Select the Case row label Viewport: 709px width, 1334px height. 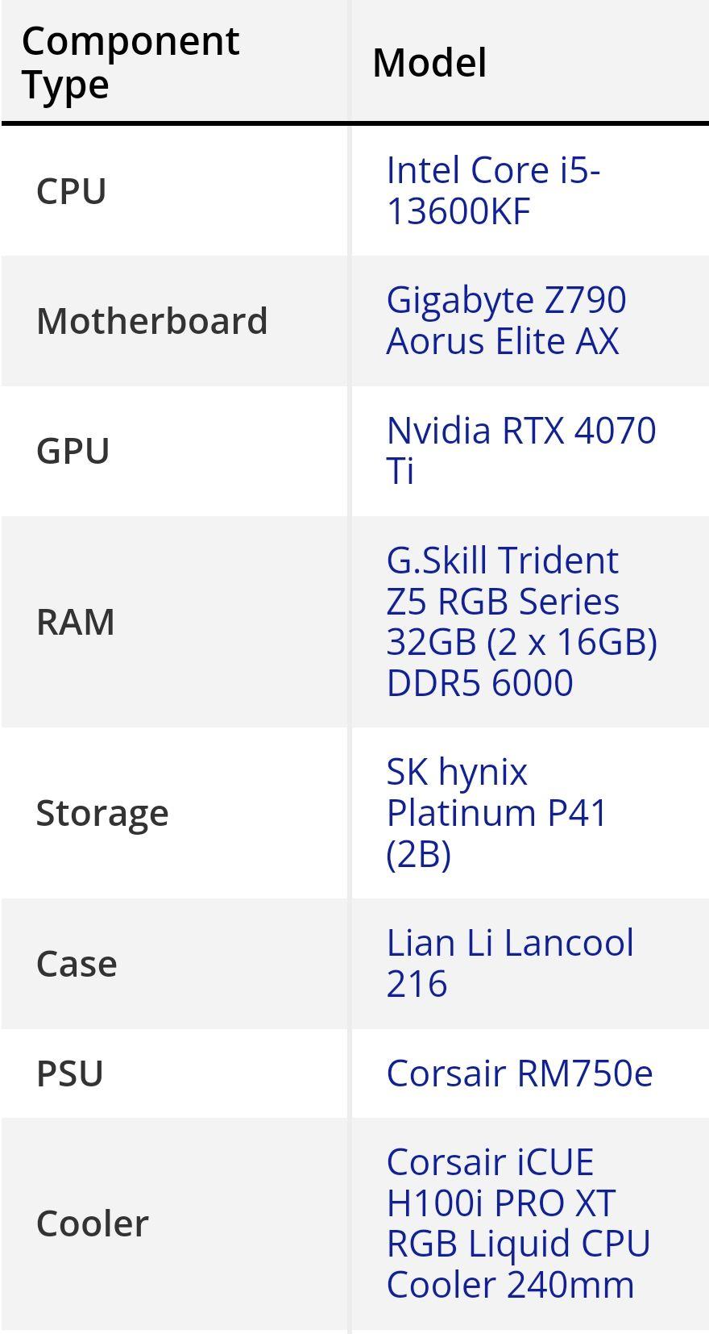tap(77, 963)
